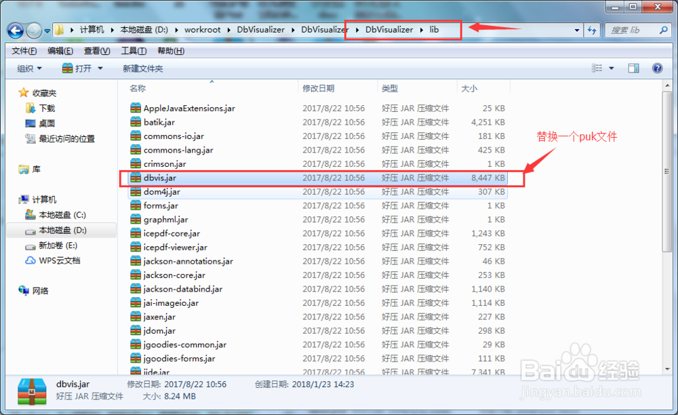The image size is (678, 415).
Task: Click the workroot breadcrumb in address bar
Action: pyautogui.click(x=202, y=30)
